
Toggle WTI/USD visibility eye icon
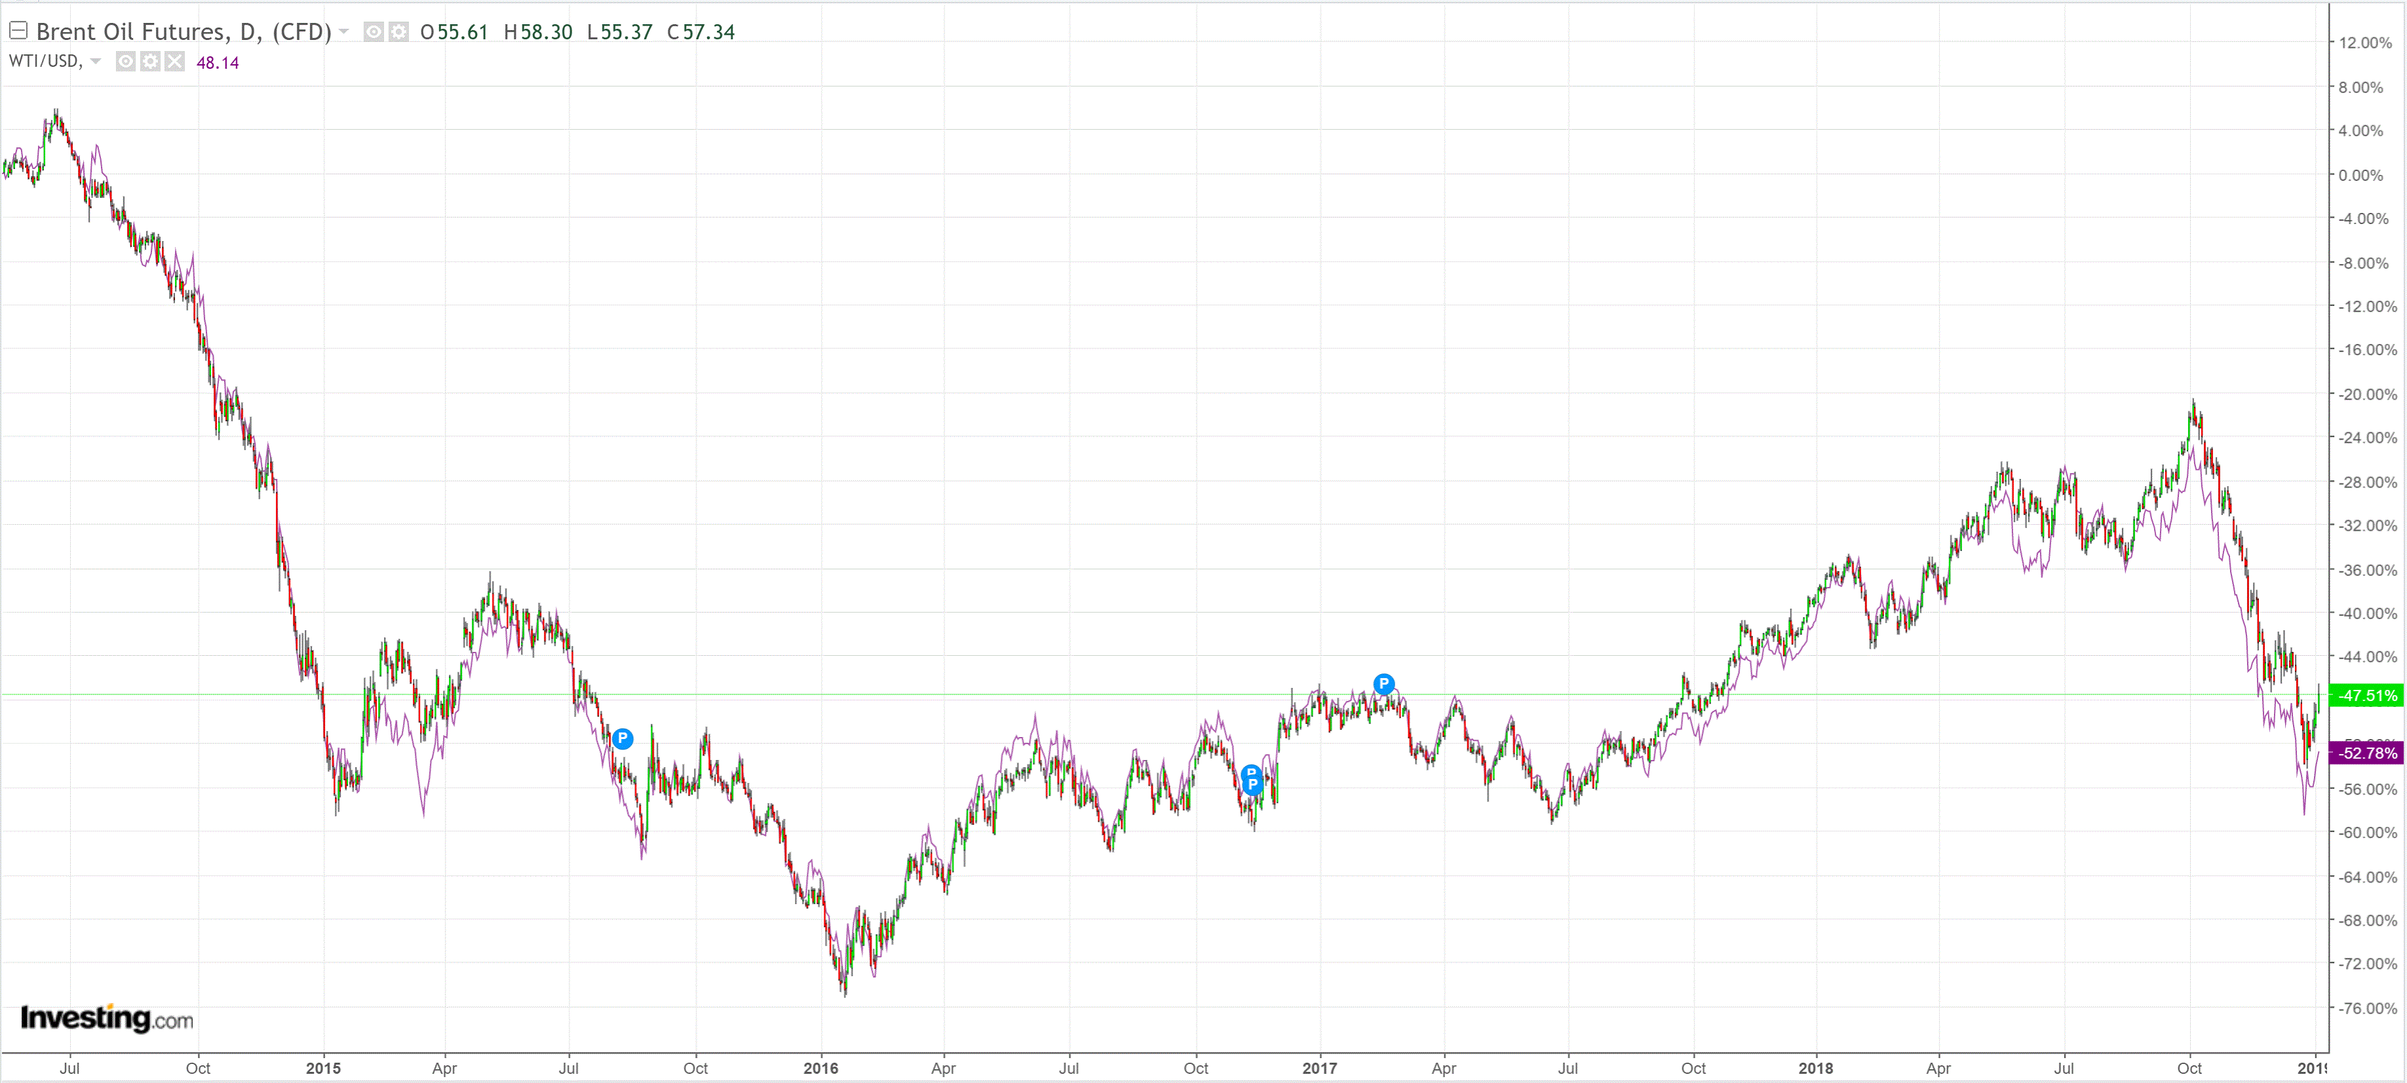(125, 62)
